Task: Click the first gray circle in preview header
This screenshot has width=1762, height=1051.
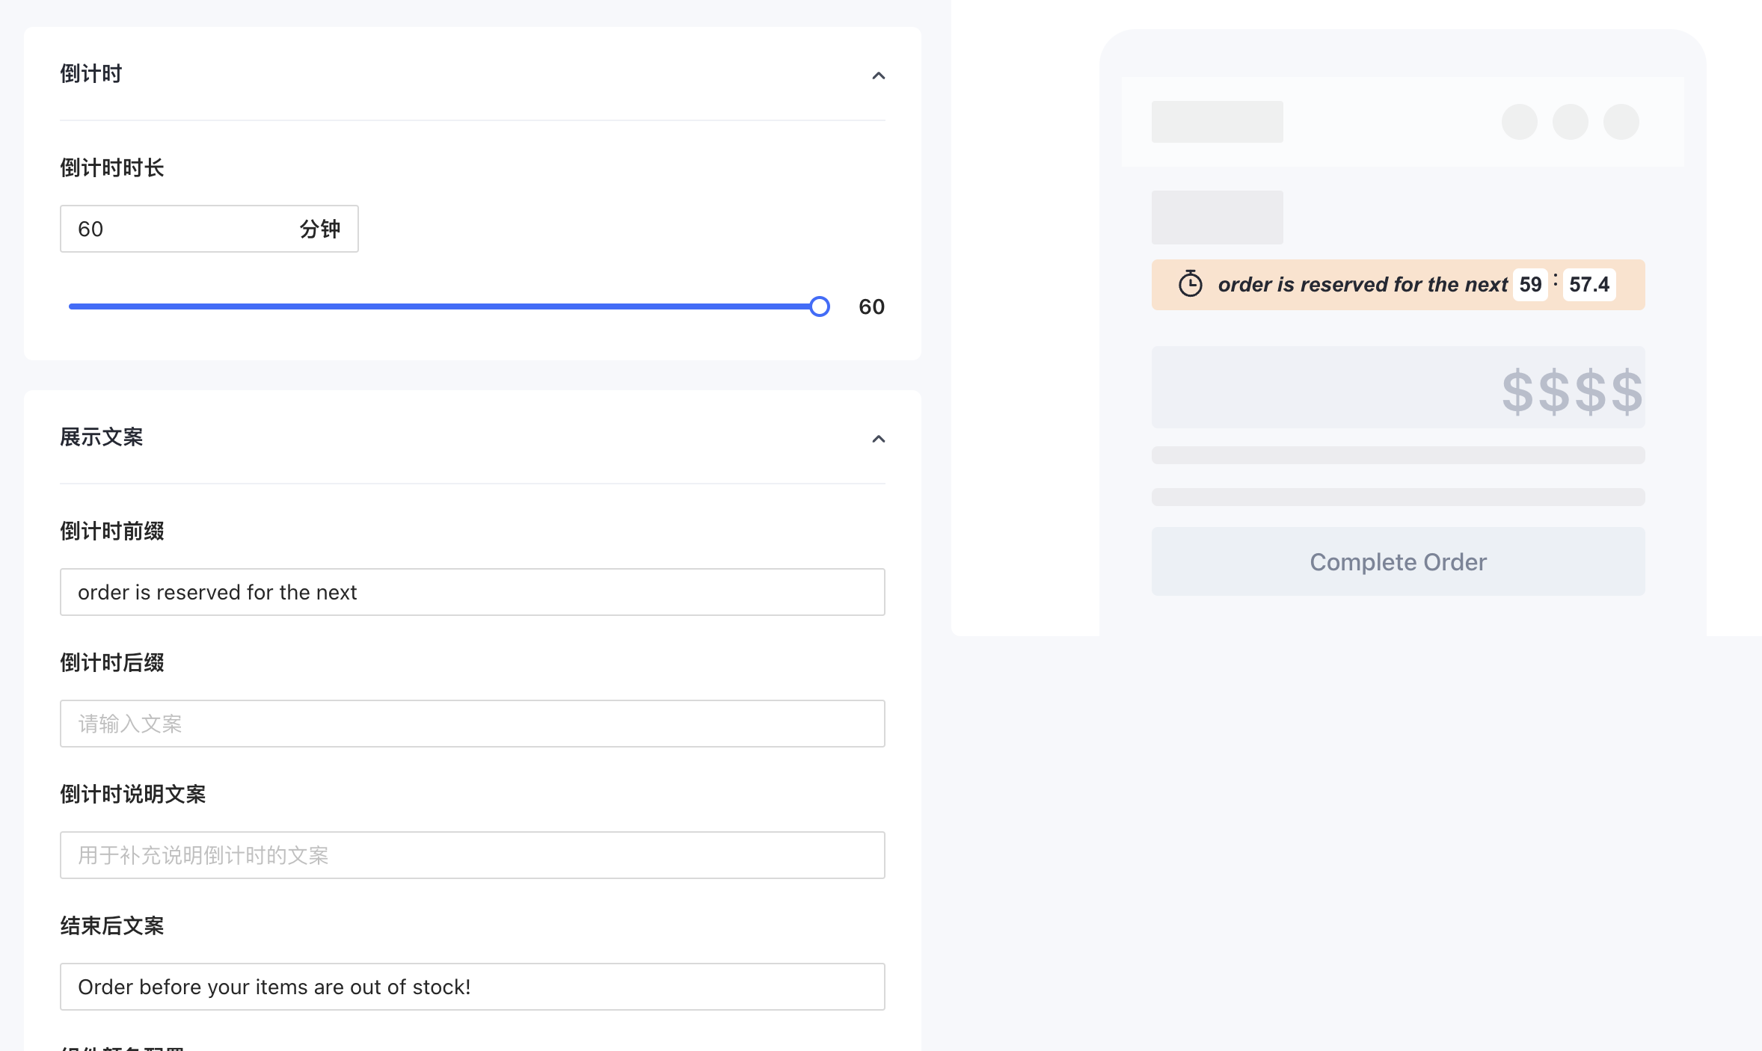Action: (1519, 122)
